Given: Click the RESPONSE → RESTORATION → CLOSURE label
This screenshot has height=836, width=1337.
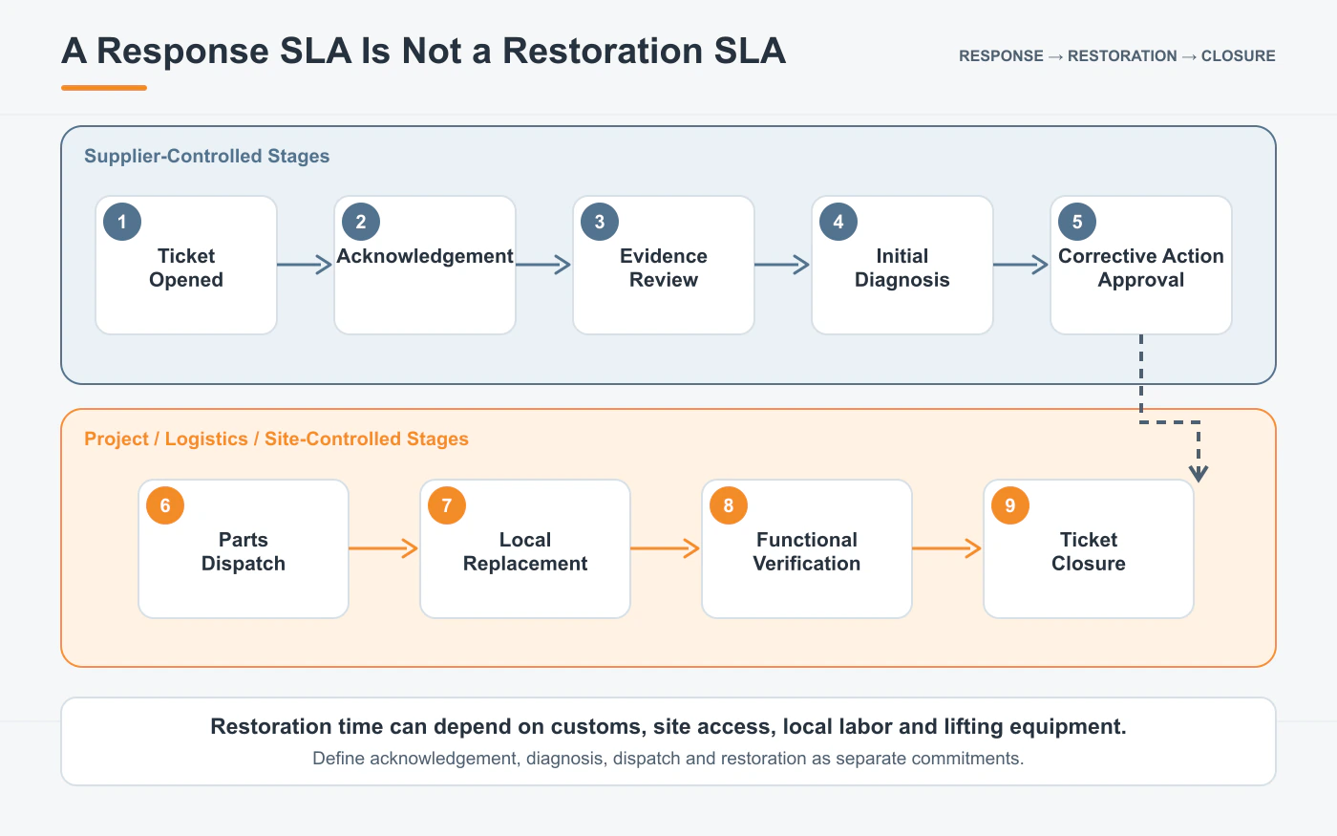Looking at the screenshot, I should tap(1117, 56).
